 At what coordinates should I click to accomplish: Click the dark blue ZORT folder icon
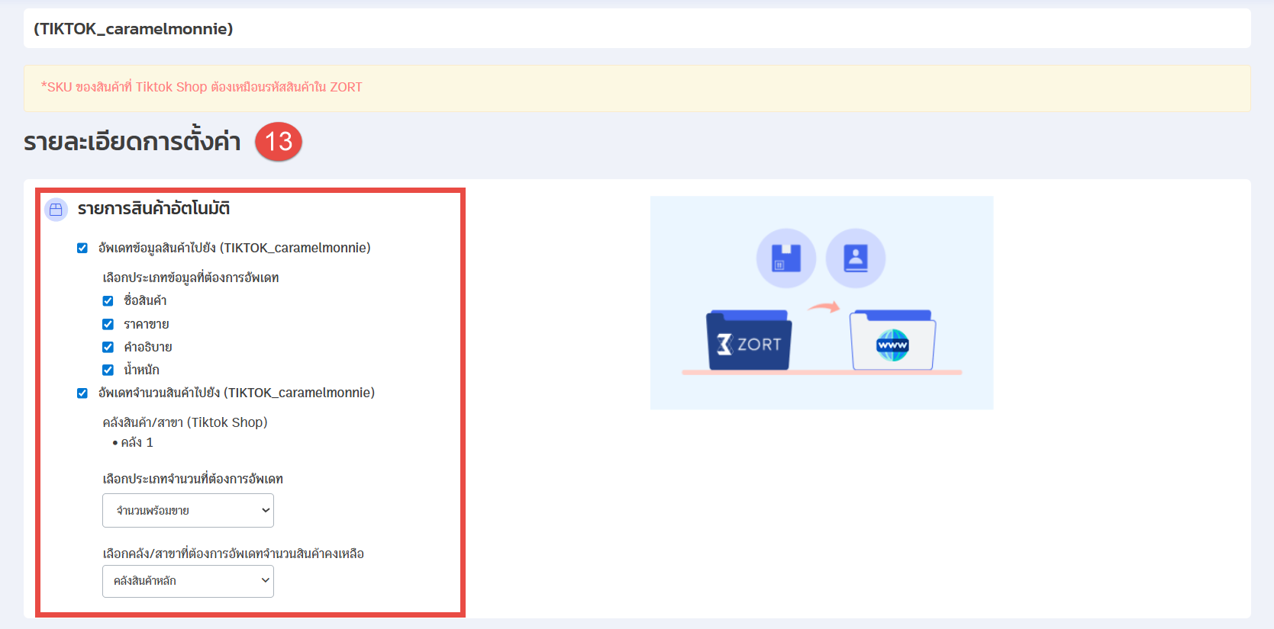(749, 342)
